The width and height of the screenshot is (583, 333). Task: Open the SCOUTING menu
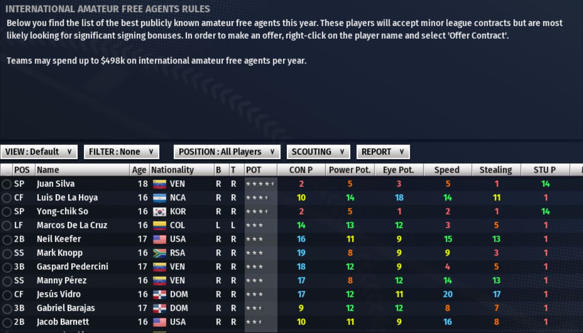coord(318,152)
